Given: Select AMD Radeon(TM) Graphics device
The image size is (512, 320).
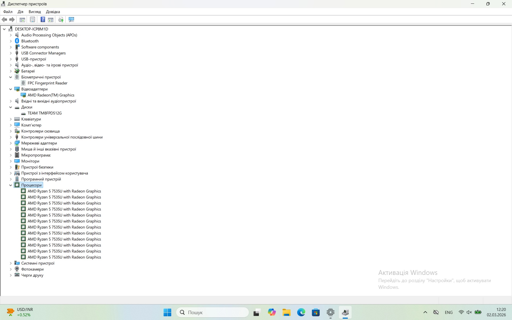Looking at the screenshot, I should coord(51,95).
